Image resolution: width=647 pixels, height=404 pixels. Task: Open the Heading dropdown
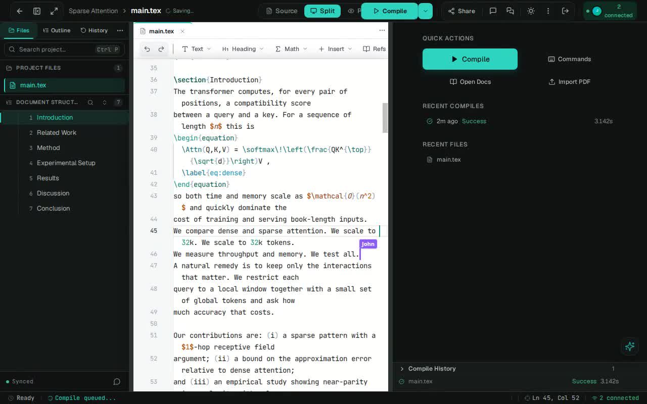(x=243, y=49)
